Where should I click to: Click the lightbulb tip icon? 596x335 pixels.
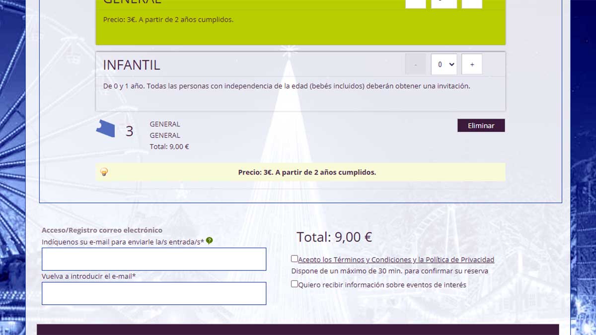(104, 172)
